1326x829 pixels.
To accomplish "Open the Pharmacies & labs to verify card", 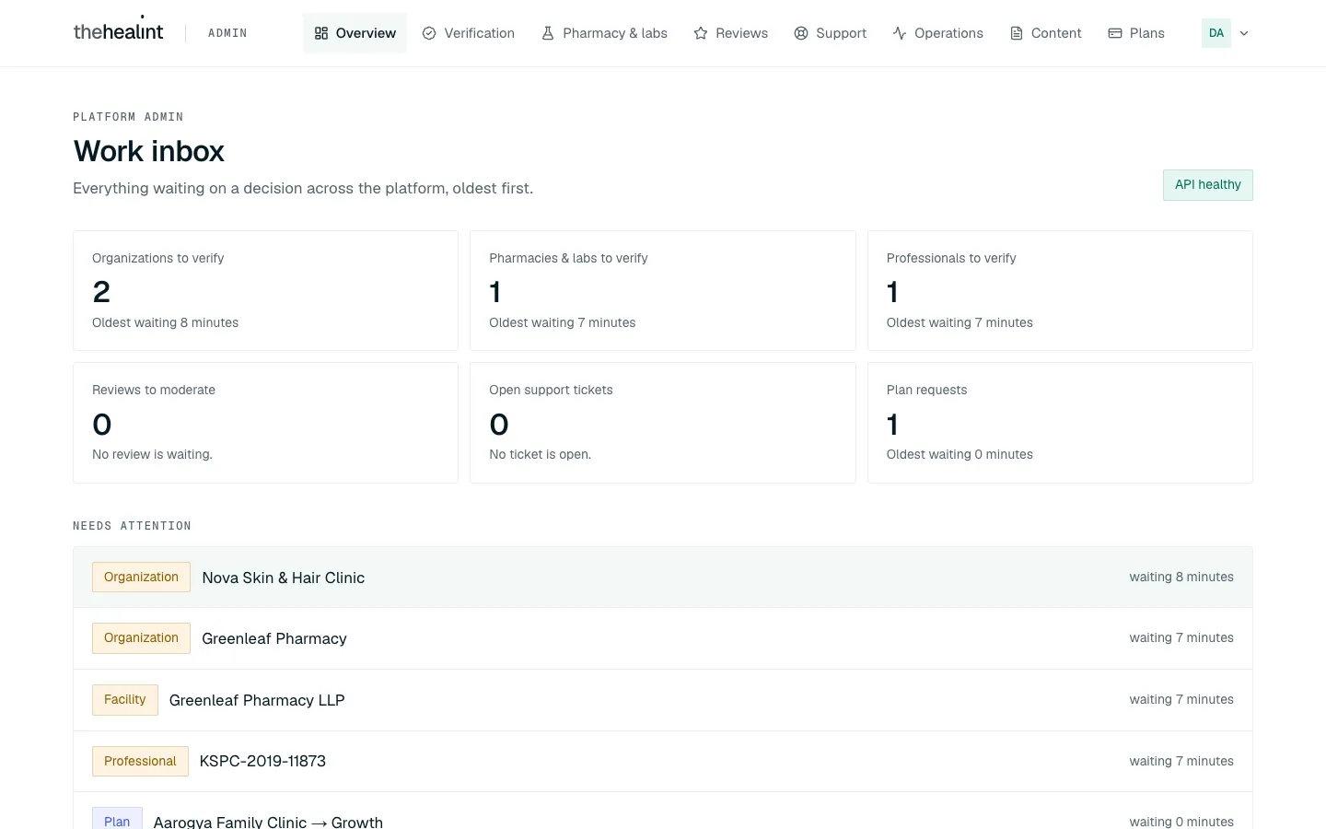I will (663, 290).
